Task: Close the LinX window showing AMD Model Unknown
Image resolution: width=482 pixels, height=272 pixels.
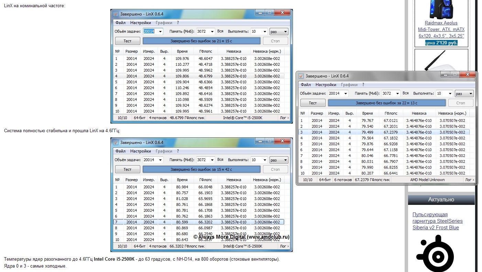Action: coord(468,74)
